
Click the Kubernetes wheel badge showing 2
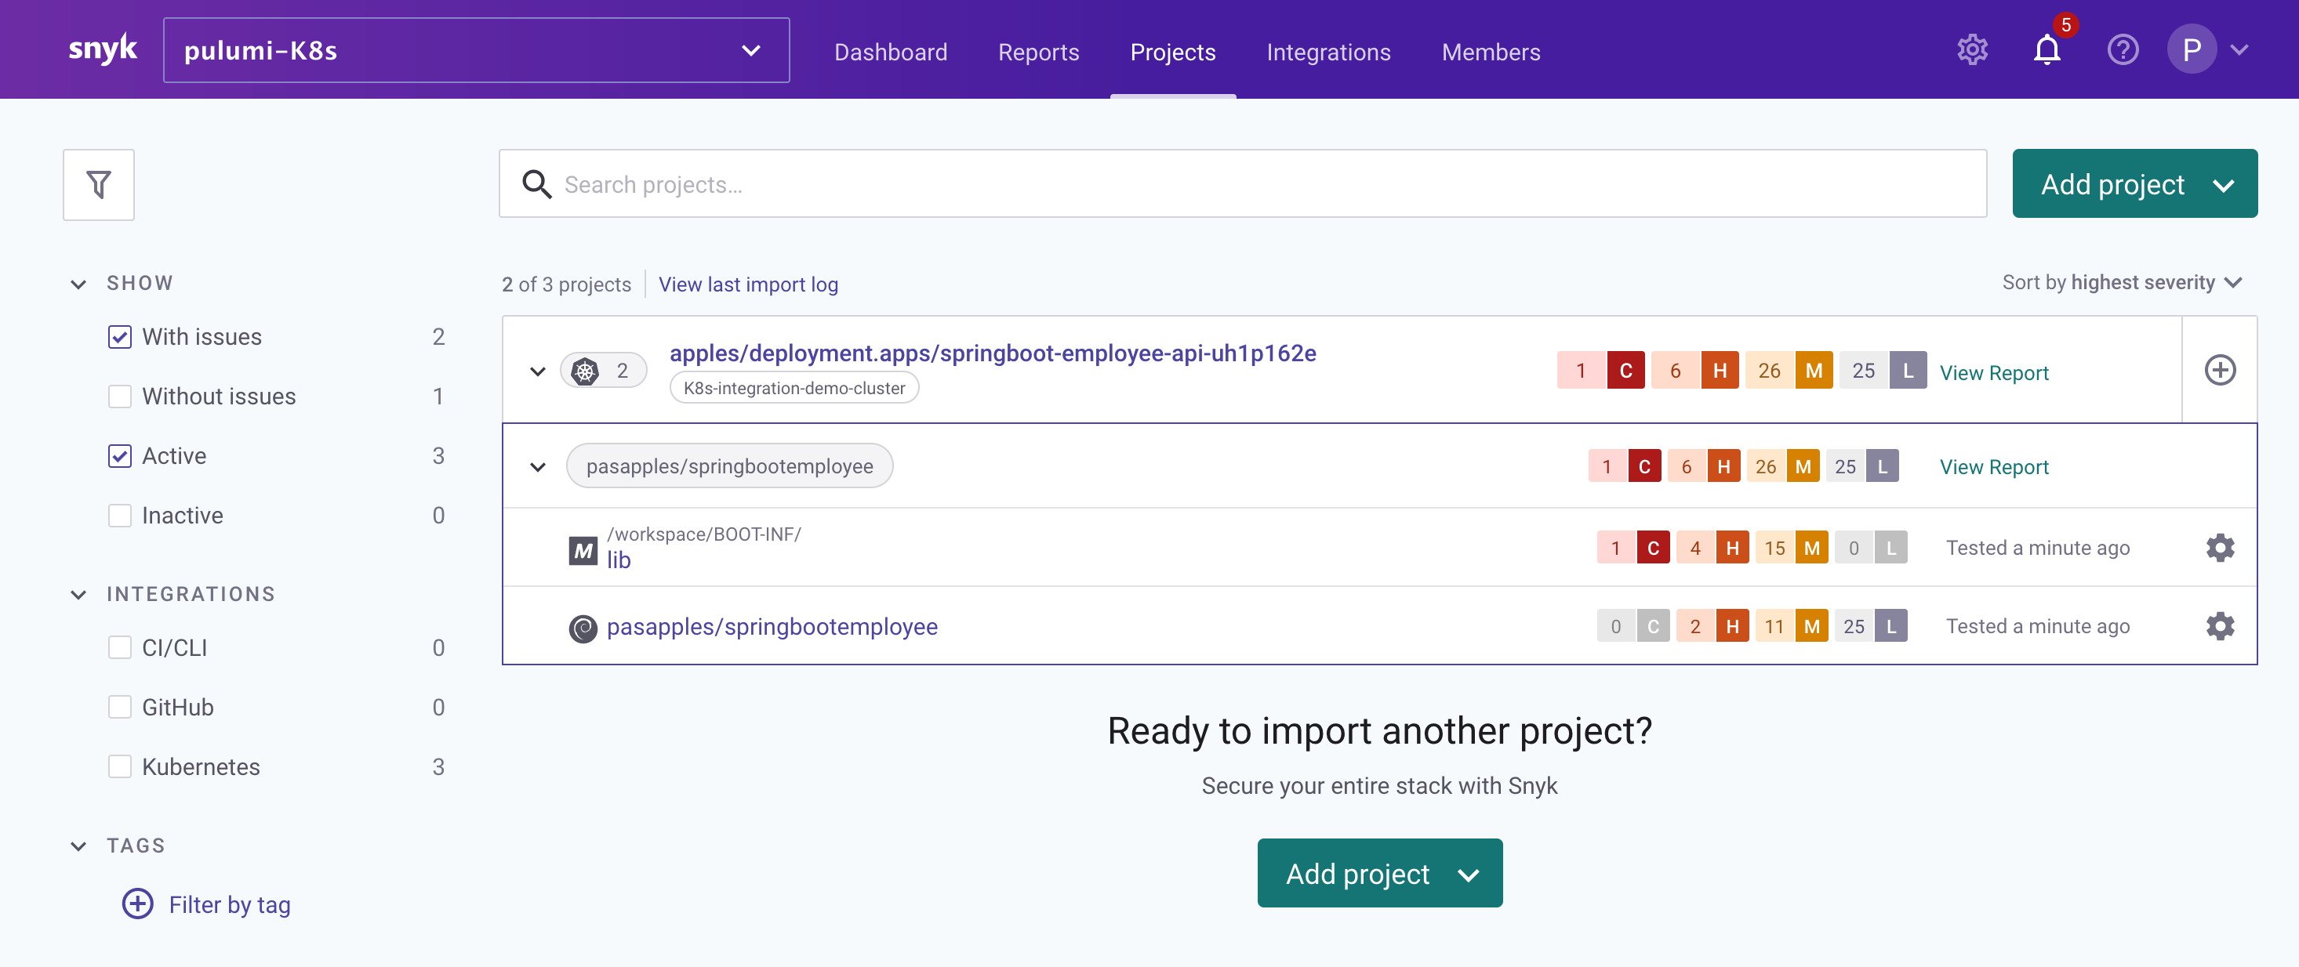click(x=603, y=370)
